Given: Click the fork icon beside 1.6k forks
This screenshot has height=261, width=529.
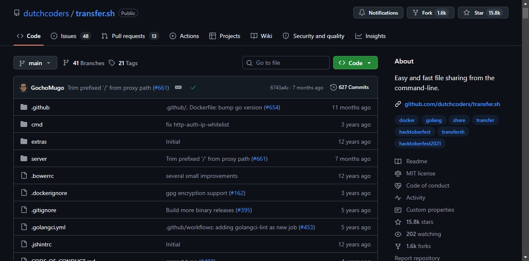Looking at the screenshot, I should [x=398, y=246].
